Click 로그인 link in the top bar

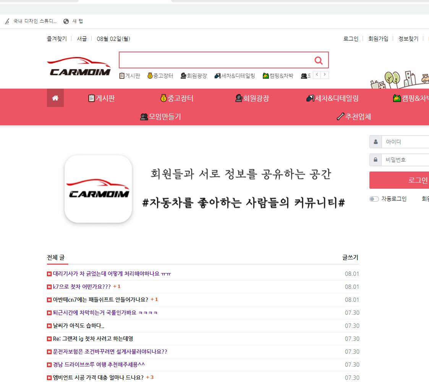[x=351, y=39]
